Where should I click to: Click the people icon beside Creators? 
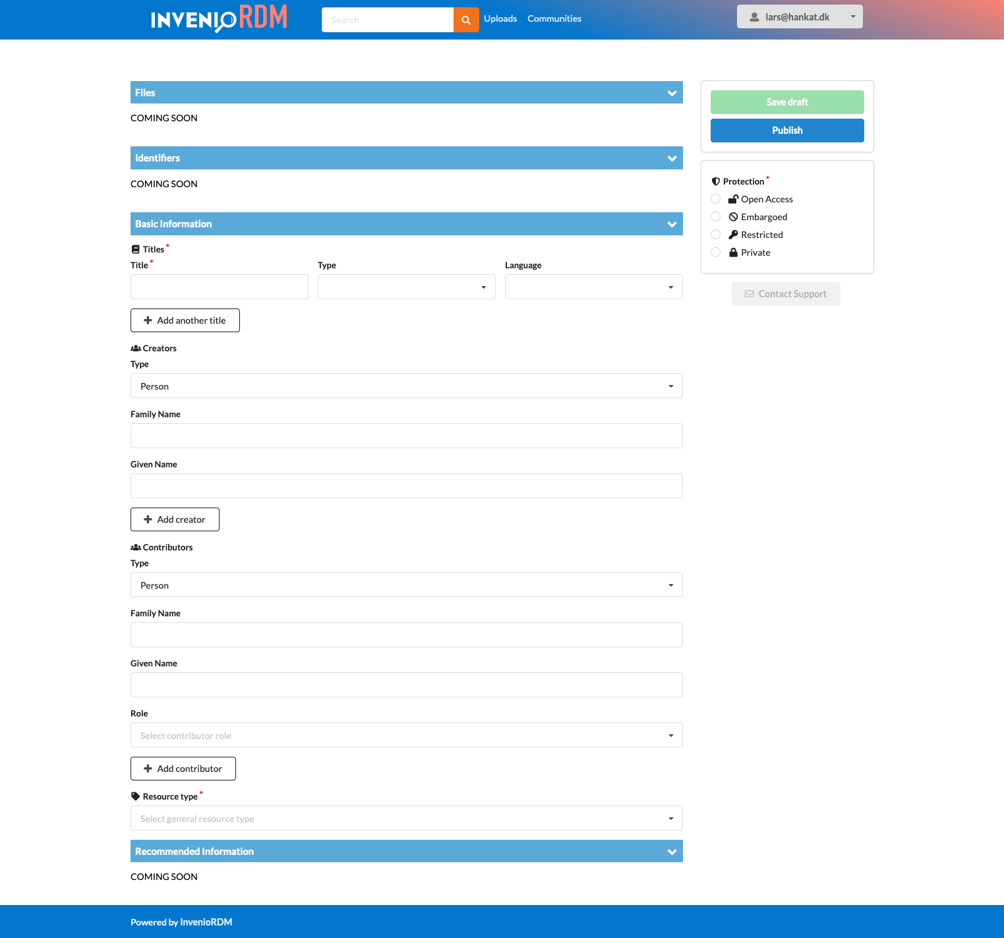[136, 348]
